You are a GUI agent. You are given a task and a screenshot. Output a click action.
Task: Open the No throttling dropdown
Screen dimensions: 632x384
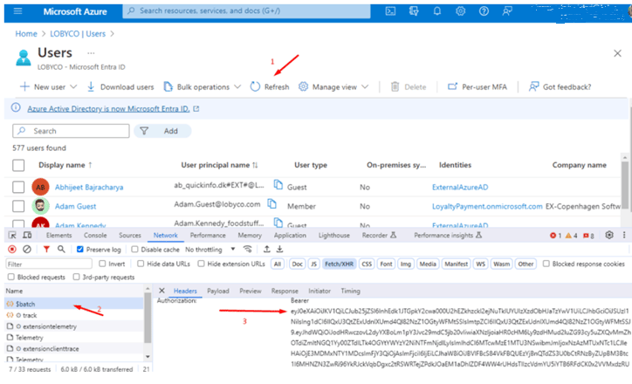(210, 250)
